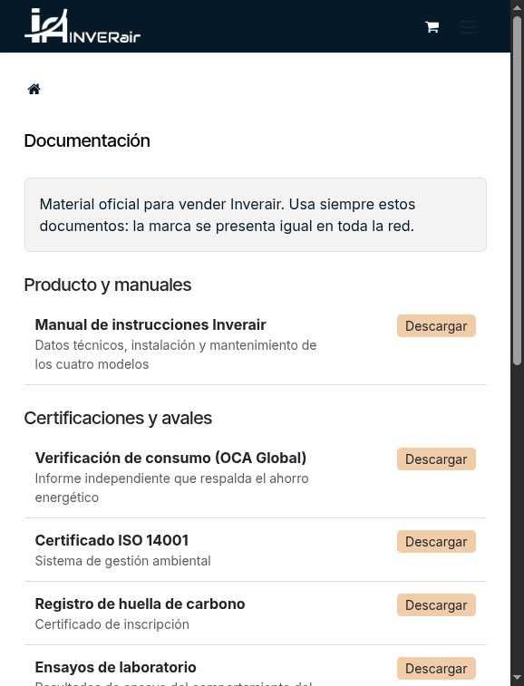
Task: Click the page vertical scrollbar thumb
Action: click(517, 188)
